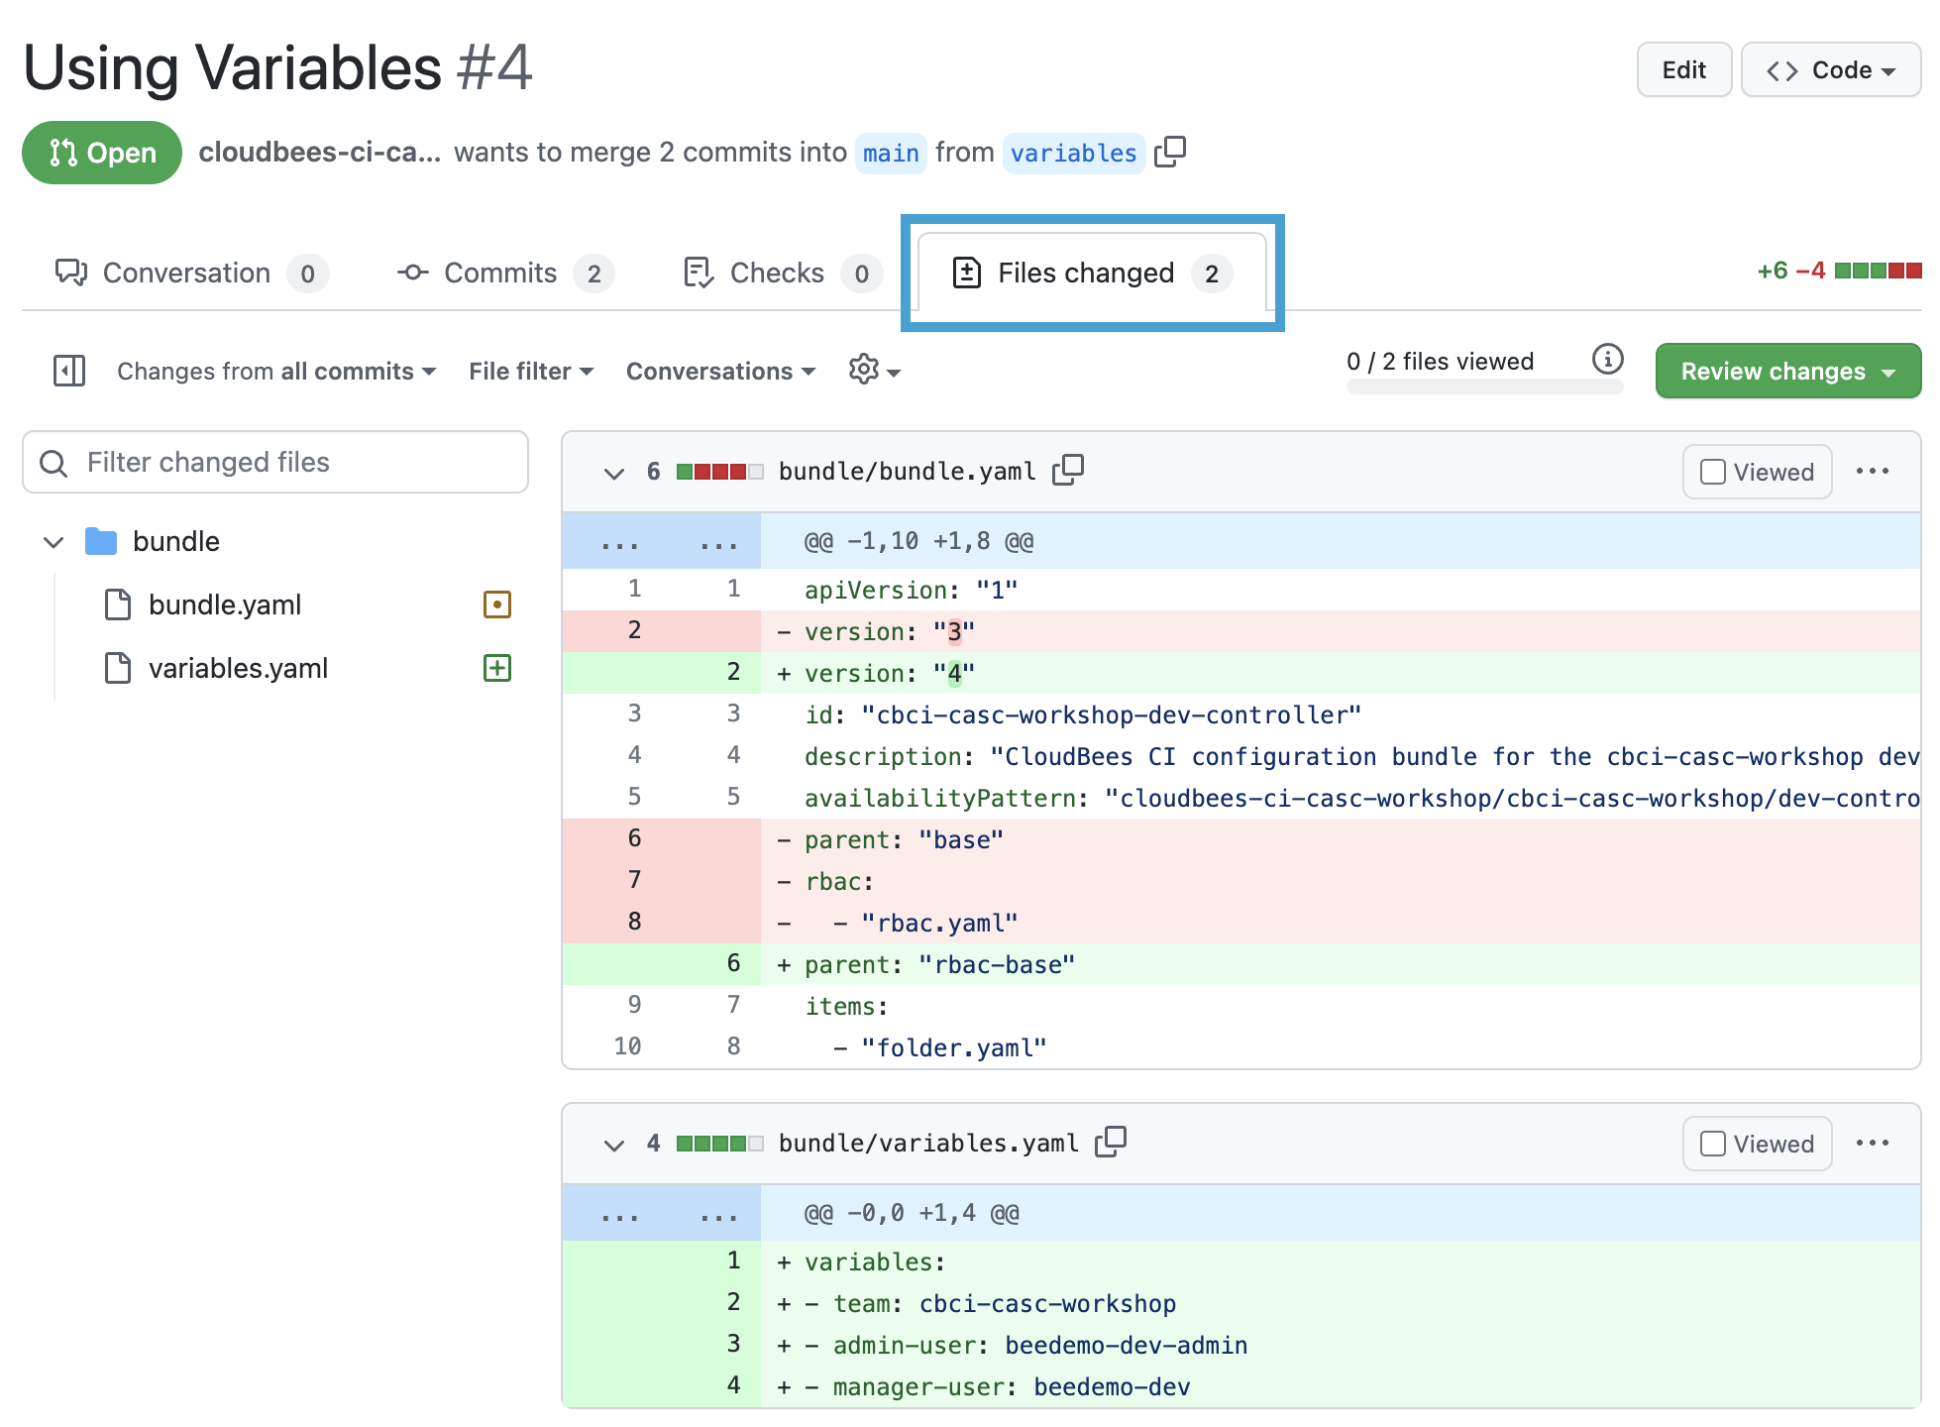Switch to the Conversation tab
Viewport: 1940px width, 1427px height.
pyautogui.click(x=188, y=273)
